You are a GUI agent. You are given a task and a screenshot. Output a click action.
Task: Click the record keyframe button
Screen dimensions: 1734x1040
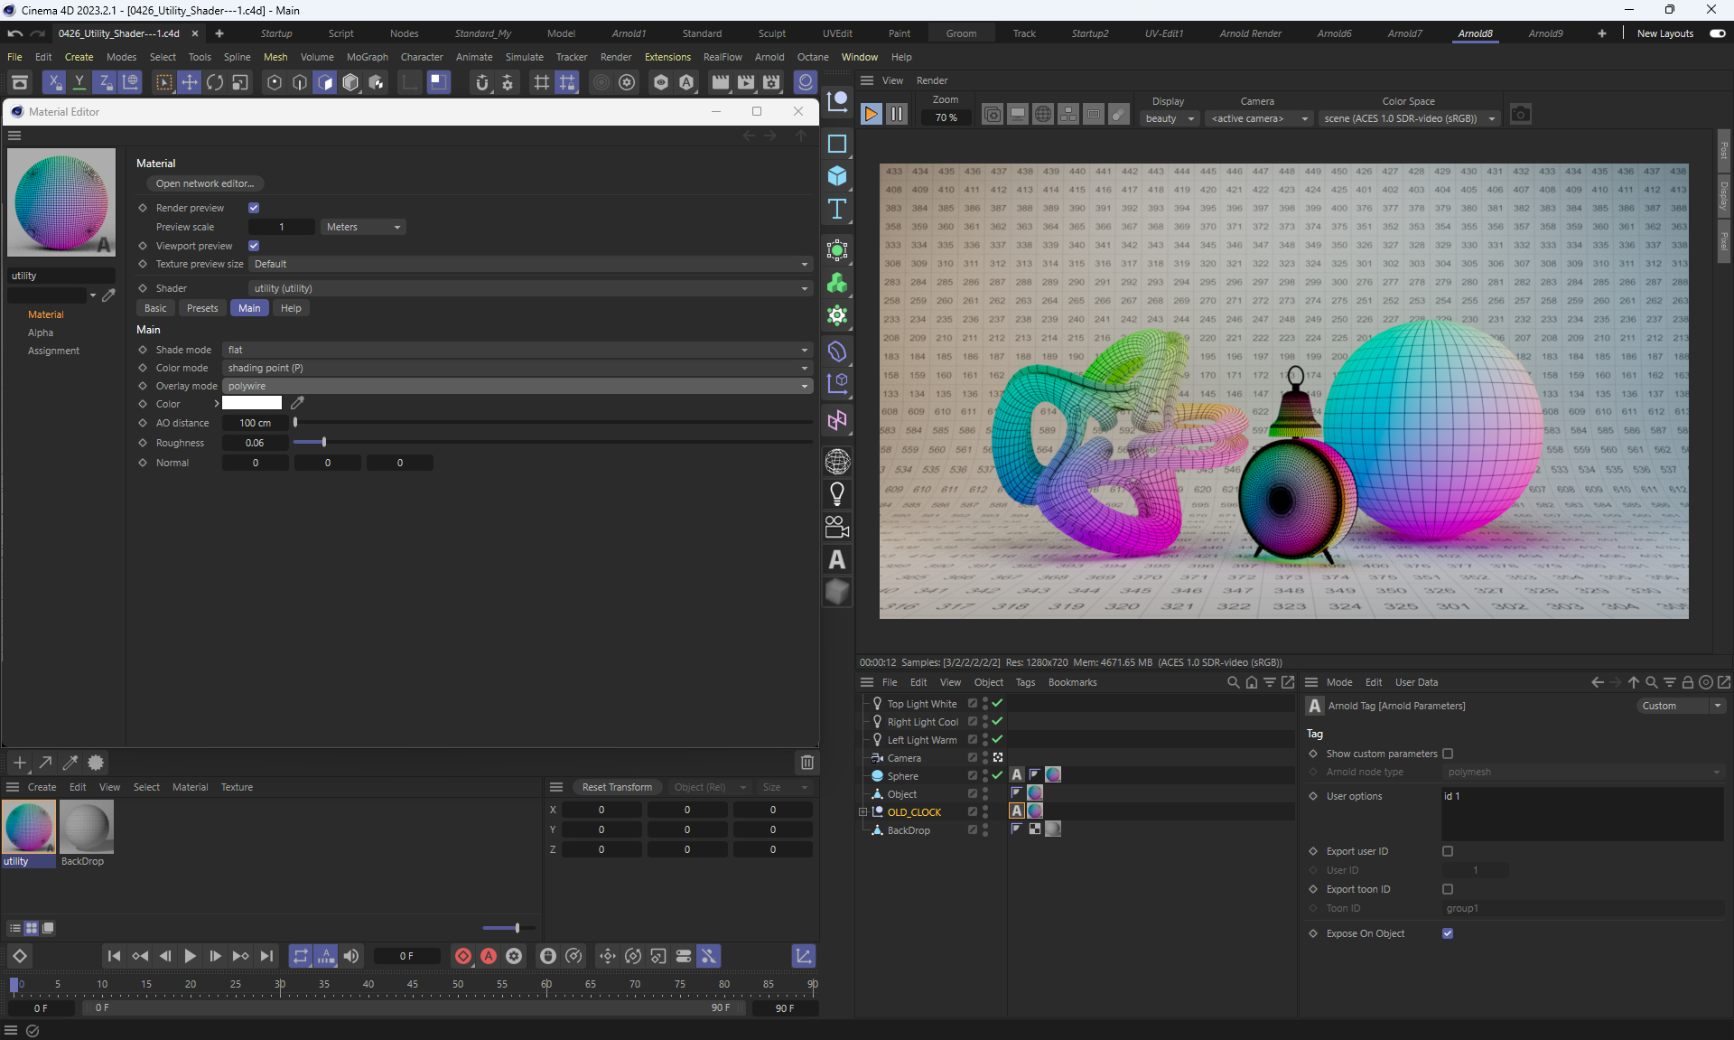tap(463, 956)
